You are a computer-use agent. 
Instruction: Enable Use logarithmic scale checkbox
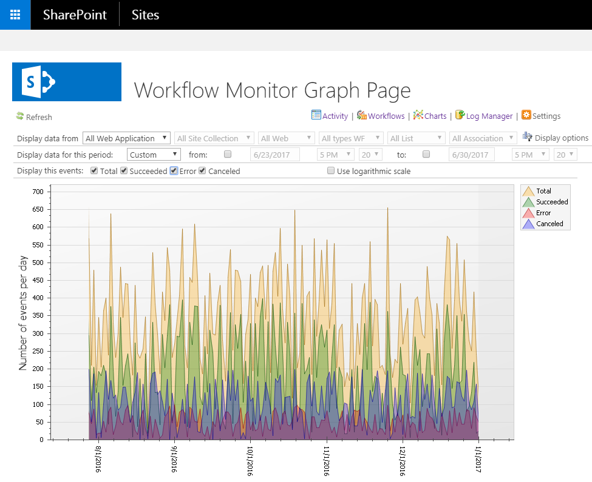[331, 171]
